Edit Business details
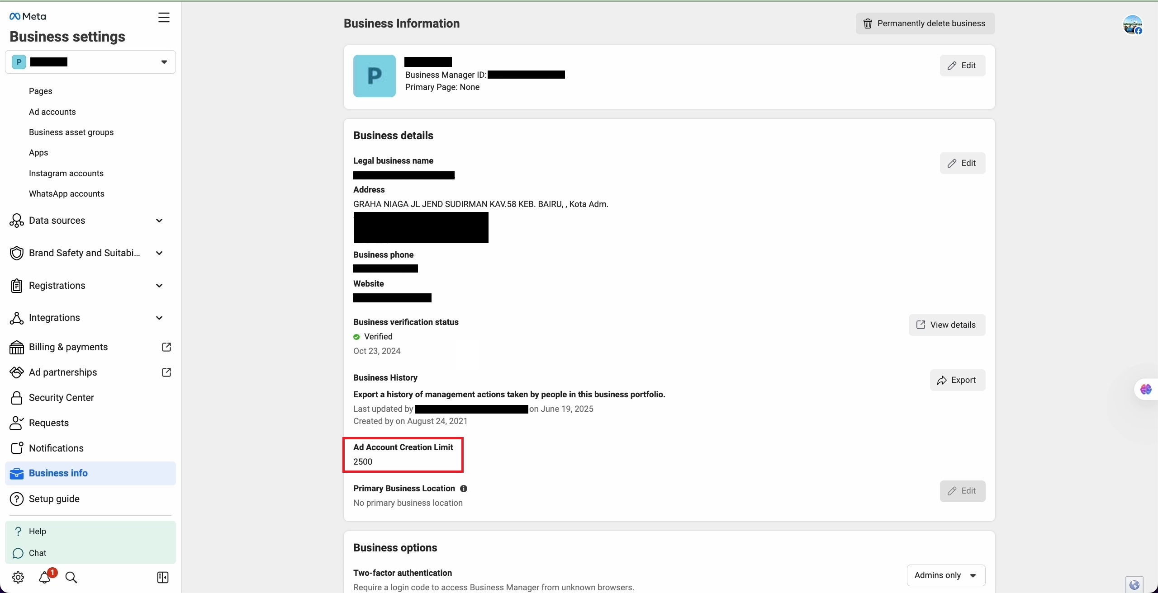 [x=963, y=163]
